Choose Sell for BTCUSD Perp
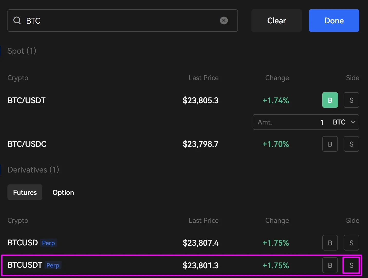 351,243
